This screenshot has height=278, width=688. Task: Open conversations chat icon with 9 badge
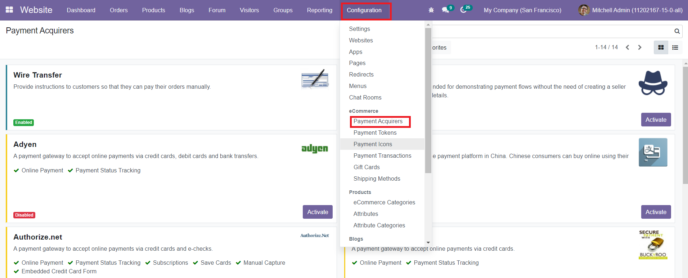tap(446, 10)
